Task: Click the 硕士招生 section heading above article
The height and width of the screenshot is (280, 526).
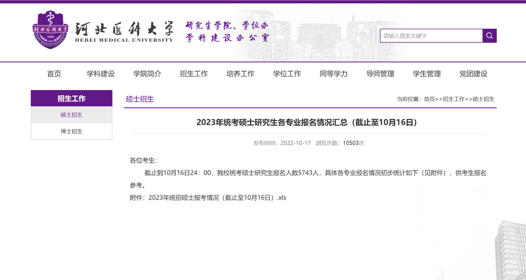Action: tap(140, 99)
